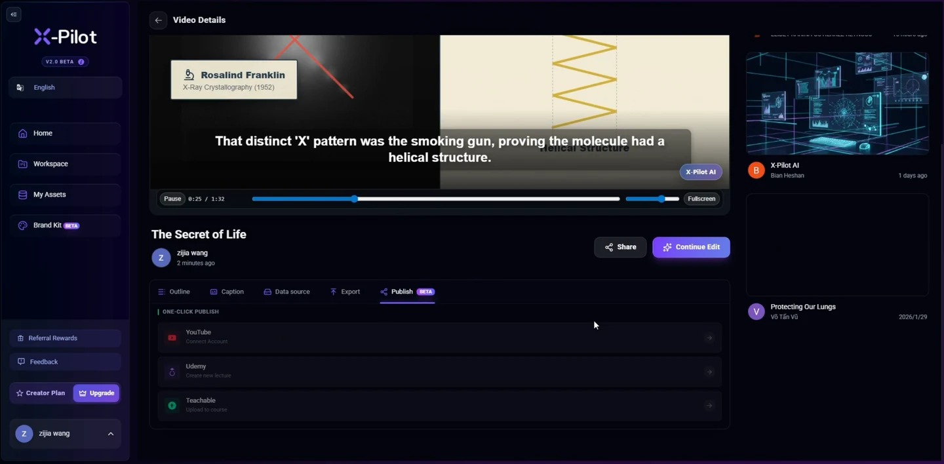The height and width of the screenshot is (464, 944).
Task: Open the English language selector
Action: coord(66,87)
